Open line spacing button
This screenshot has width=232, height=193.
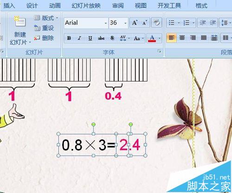click(x=225, y=23)
